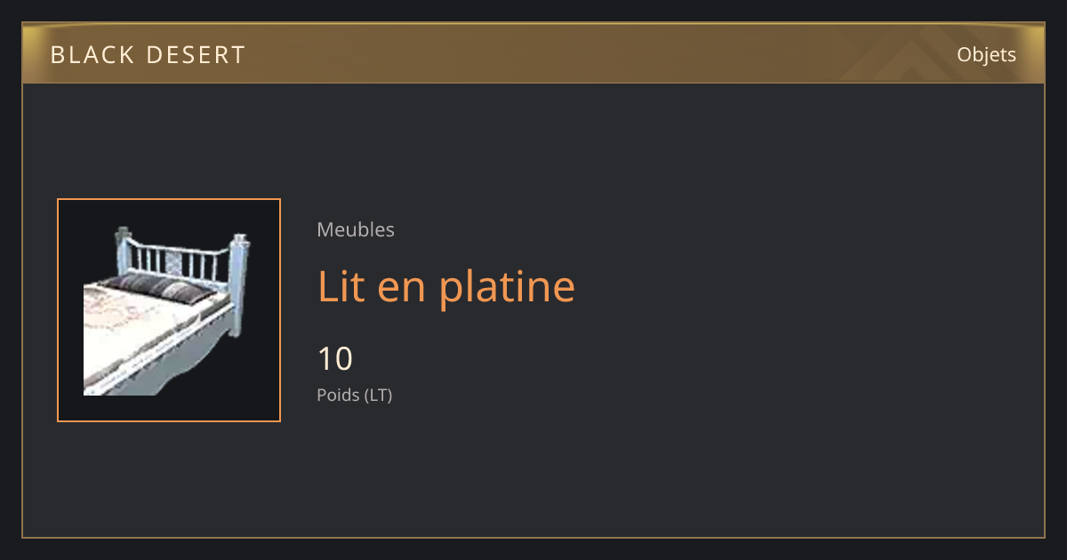Click the Poids (LT) label
1067x560 pixels.
[354, 395]
